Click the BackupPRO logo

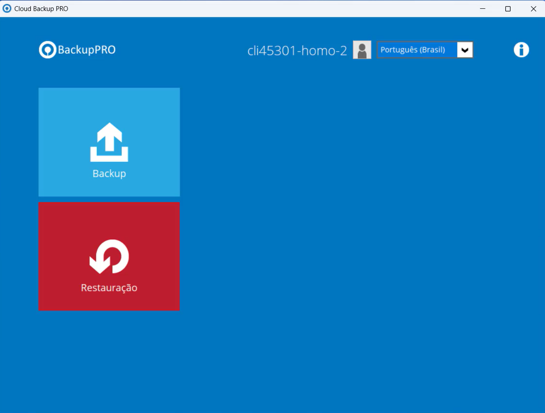[77, 50]
